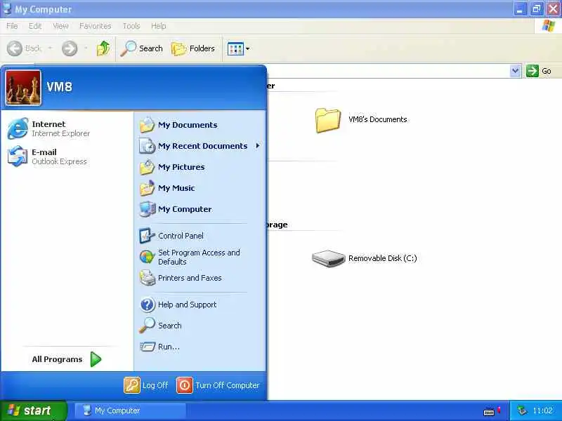Click the keyboard icon in taskbar
The image size is (562, 421).
point(488,412)
